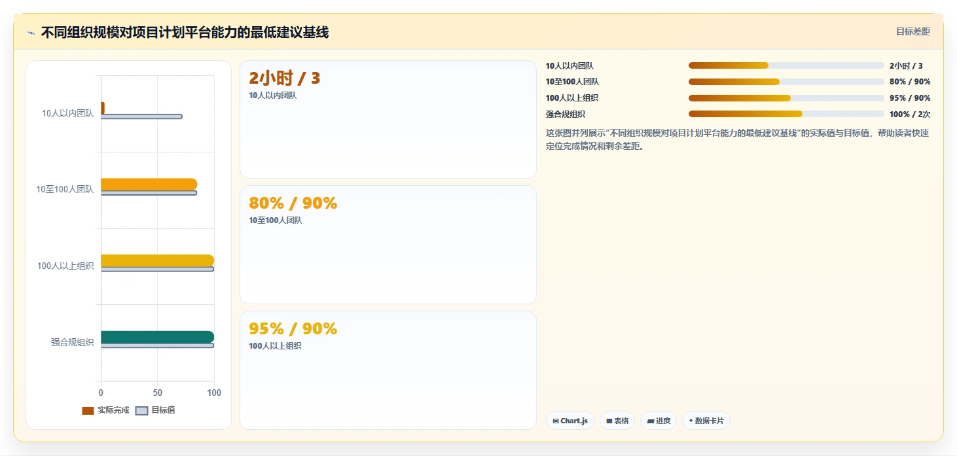Click the 目标差距 label in the header
Image resolution: width=957 pixels, height=456 pixels.
(912, 31)
